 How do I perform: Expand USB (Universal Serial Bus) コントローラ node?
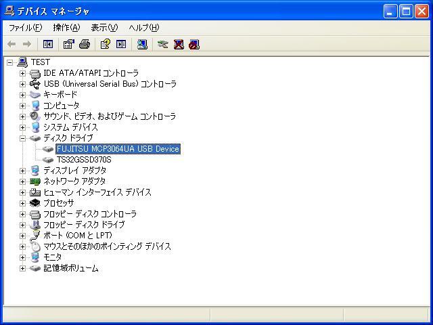click(x=22, y=84)
